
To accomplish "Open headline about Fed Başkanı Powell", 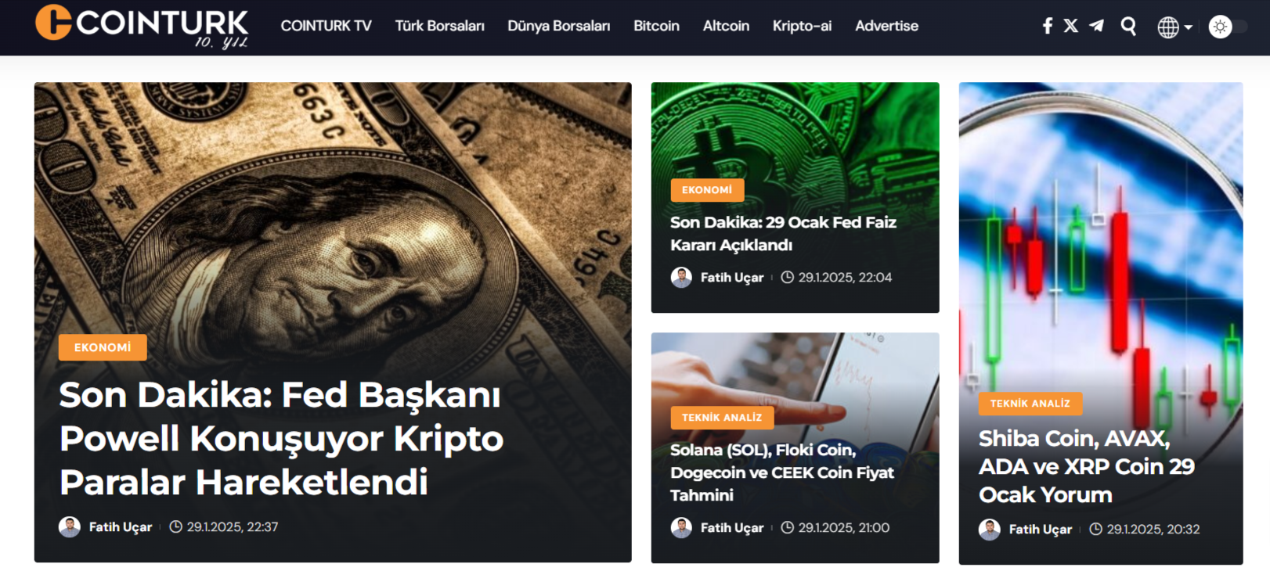I will click(x=281, y=438).
